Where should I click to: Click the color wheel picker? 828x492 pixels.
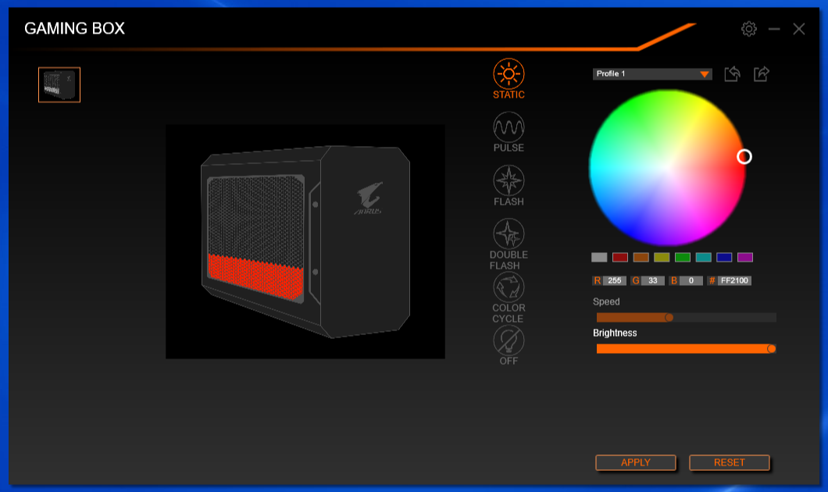point(667,167)
